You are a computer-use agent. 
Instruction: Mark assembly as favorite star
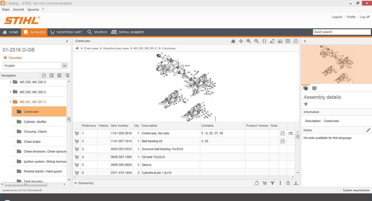tap(306, 104)
